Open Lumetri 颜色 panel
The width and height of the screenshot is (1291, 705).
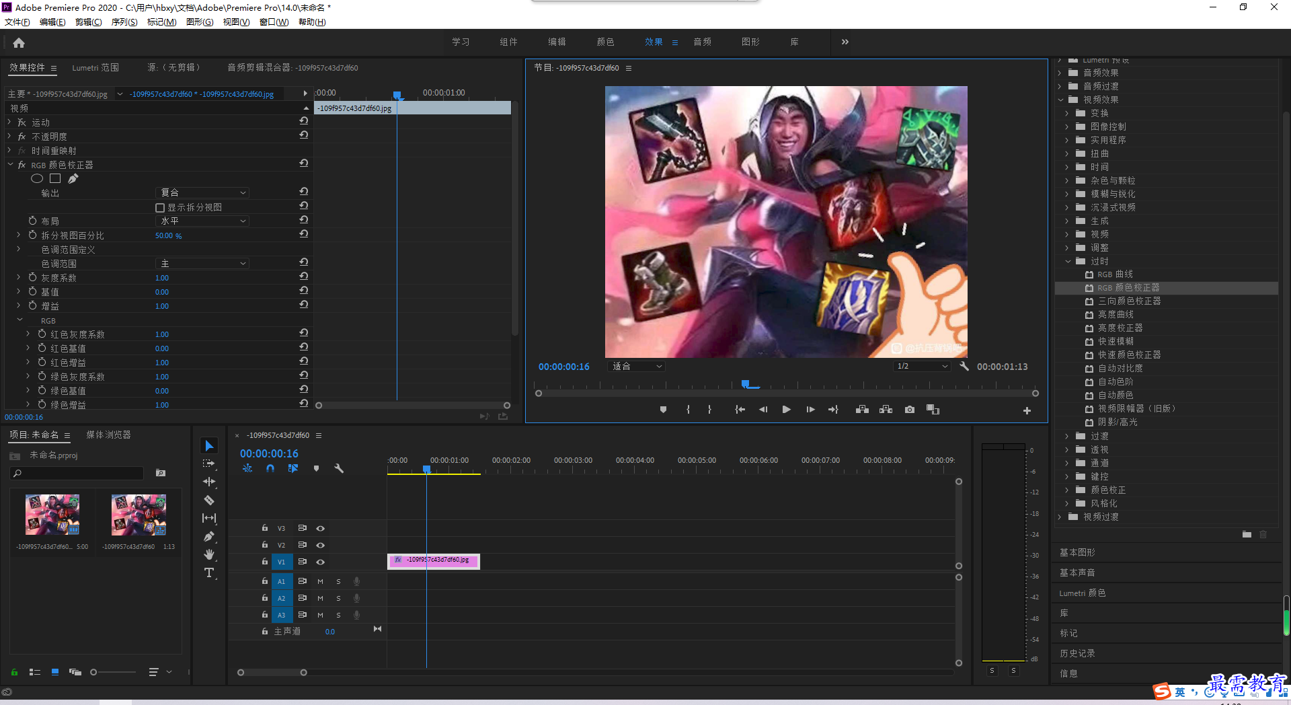(x=1082, y=593)
